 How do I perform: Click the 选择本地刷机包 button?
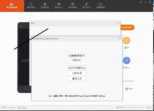(77, 68)
